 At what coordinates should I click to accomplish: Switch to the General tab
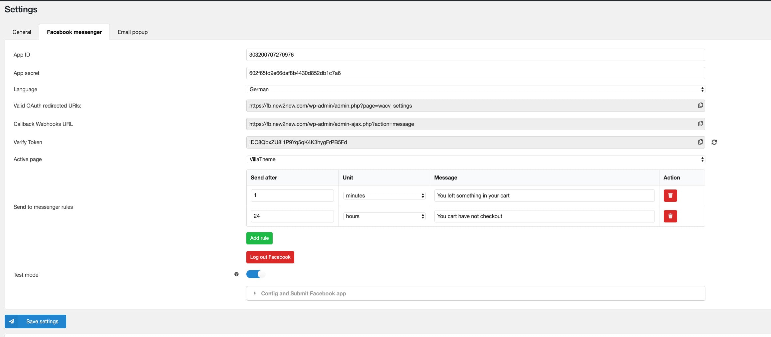[x=22, y=32]
